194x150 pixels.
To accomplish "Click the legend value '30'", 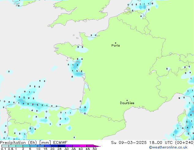I will 67,149.
